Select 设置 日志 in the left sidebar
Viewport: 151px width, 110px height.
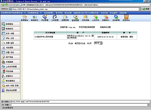(x=11, y=52)
